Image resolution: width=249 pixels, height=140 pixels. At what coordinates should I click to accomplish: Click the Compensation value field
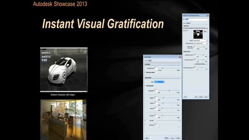click(x=156, y=91)
